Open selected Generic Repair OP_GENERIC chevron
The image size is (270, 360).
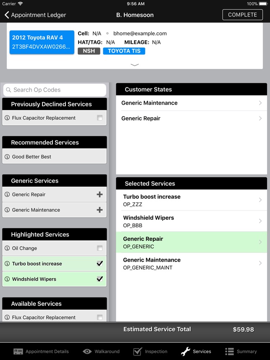(x=260, y=242)
